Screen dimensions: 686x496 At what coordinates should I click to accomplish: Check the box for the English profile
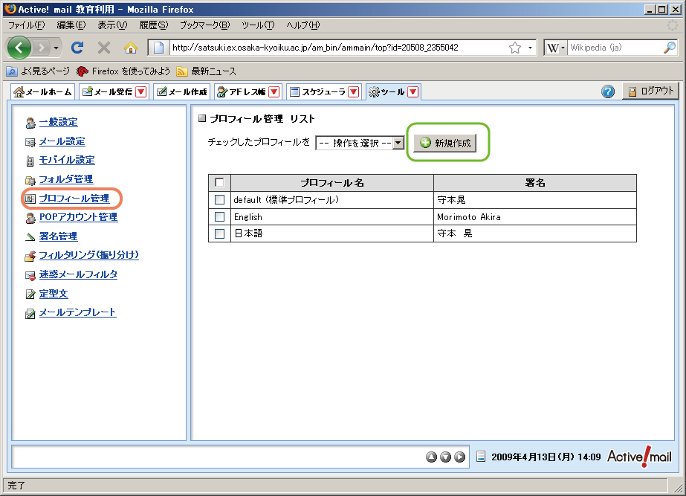point(219,217)
